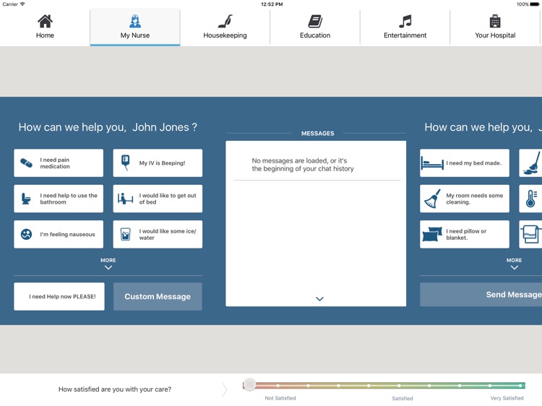This screenshot has width=542, height=406.
Task: Click the Wi-Fi icon in status bar
Action: 22,4
